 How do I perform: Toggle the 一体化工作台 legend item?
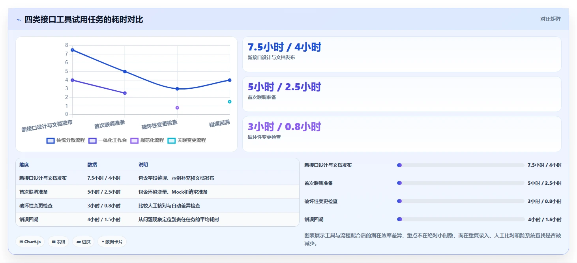coord(107,140)
